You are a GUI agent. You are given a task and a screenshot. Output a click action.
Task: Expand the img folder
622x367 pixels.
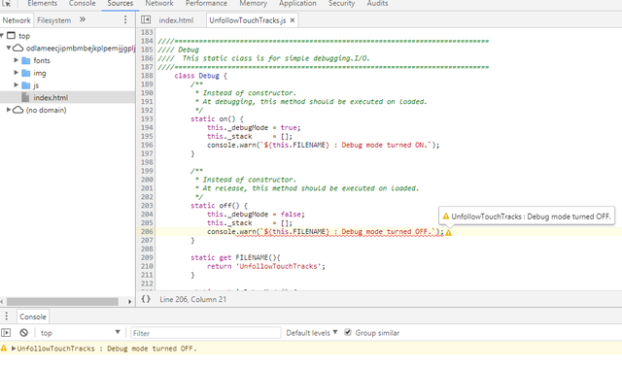(17, 73)
